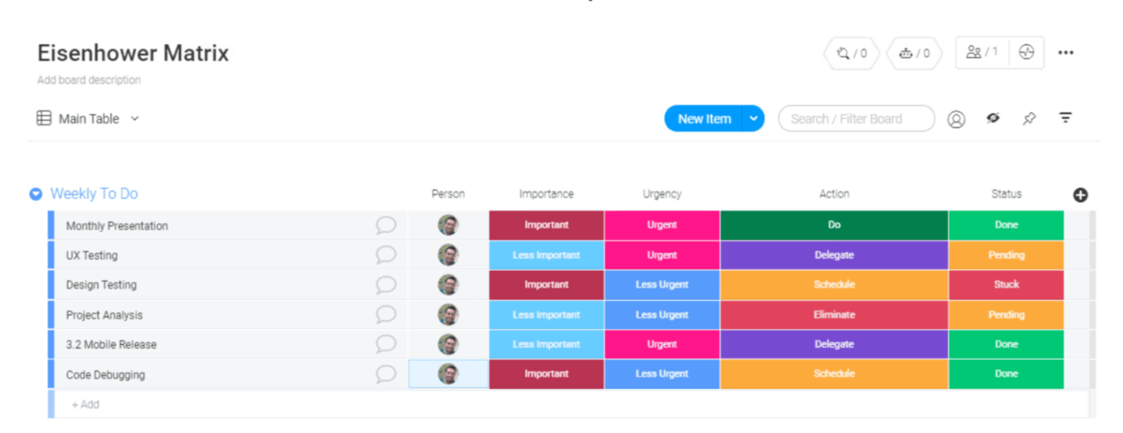Screen dimensions: 1123x433
Task: Click the New Item button
Action: pyautogui.click(x=703, y=119)
